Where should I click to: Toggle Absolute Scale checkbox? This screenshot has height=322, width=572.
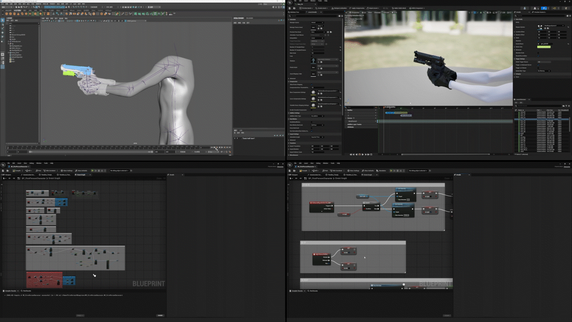538,53
